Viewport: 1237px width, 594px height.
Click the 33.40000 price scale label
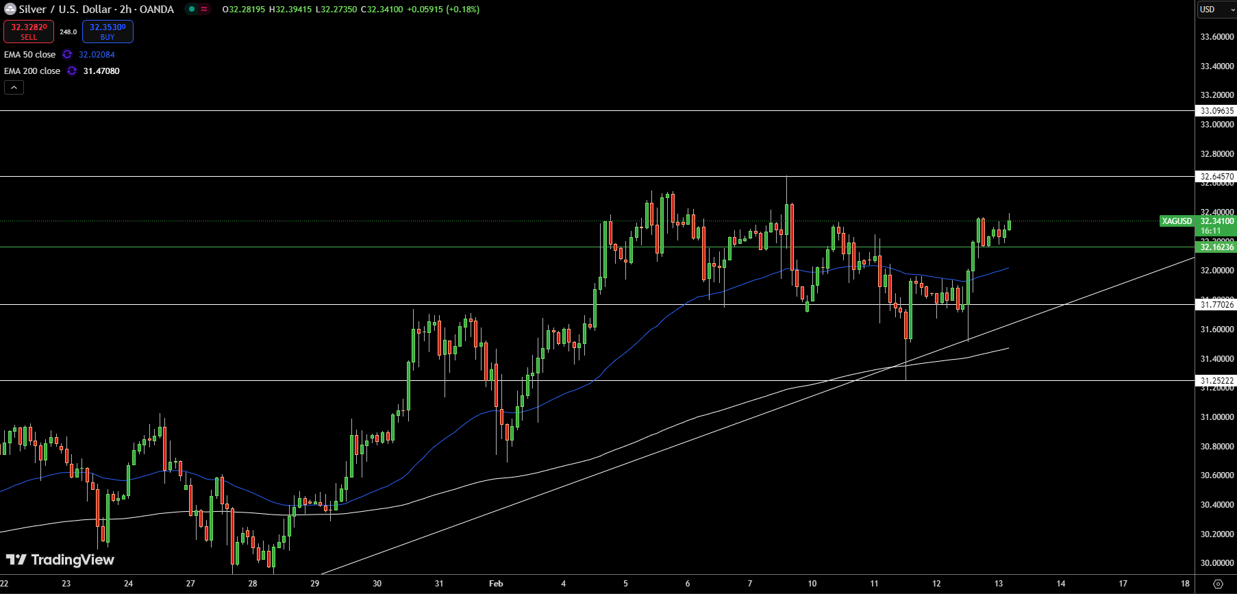pos(1217,66)
